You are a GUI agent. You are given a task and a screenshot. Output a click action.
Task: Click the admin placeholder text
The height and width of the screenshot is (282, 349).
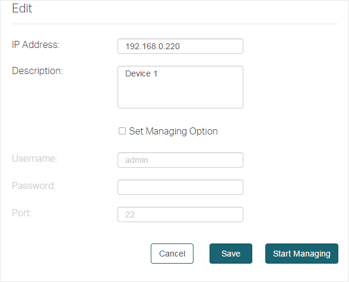pyautogui.click(x=137, y=160)
